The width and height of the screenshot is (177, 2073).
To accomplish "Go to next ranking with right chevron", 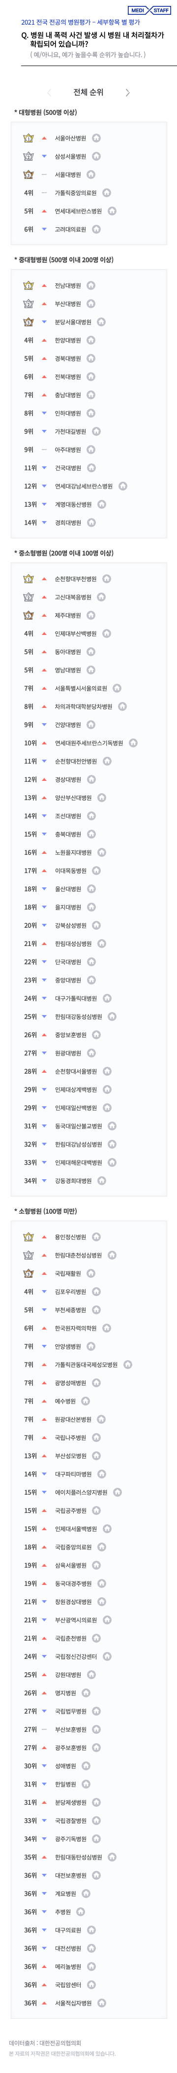I will pyautogui.click(x=127, y=93).
